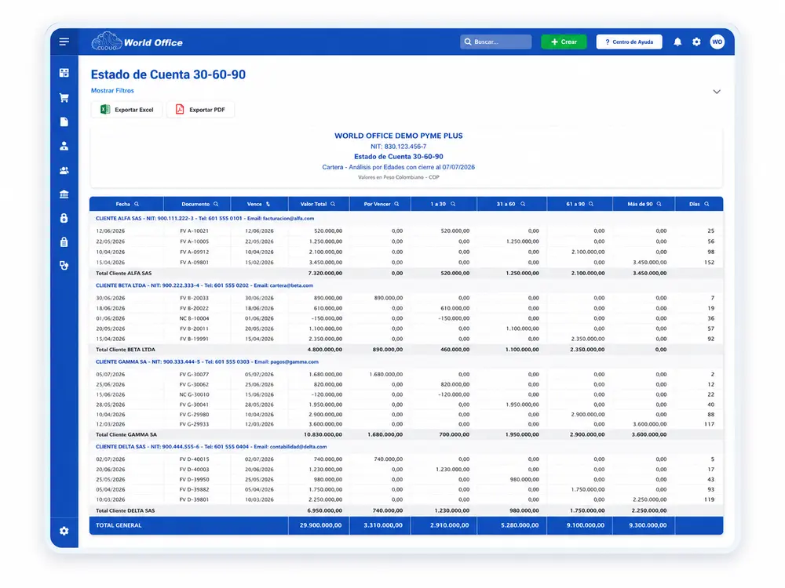Click document NC B-10004

pyautogui.click(x=194, y=318)
